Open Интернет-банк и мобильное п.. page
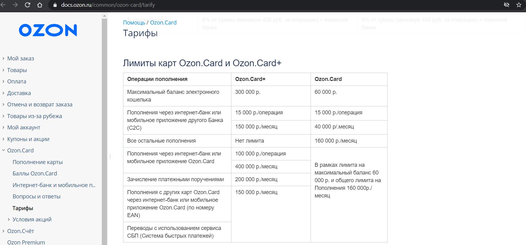The image size is (526, 245). click(x=54, y=185)
